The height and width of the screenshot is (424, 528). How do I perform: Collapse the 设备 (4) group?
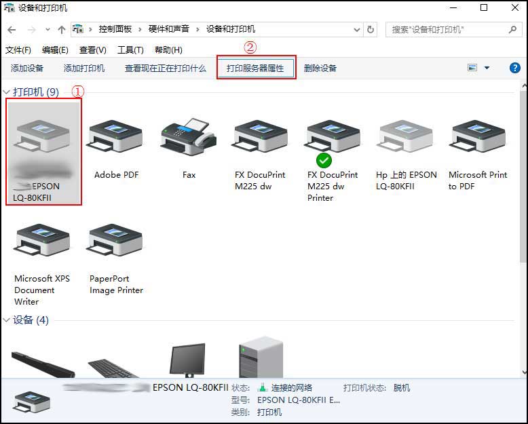point(6,320)
